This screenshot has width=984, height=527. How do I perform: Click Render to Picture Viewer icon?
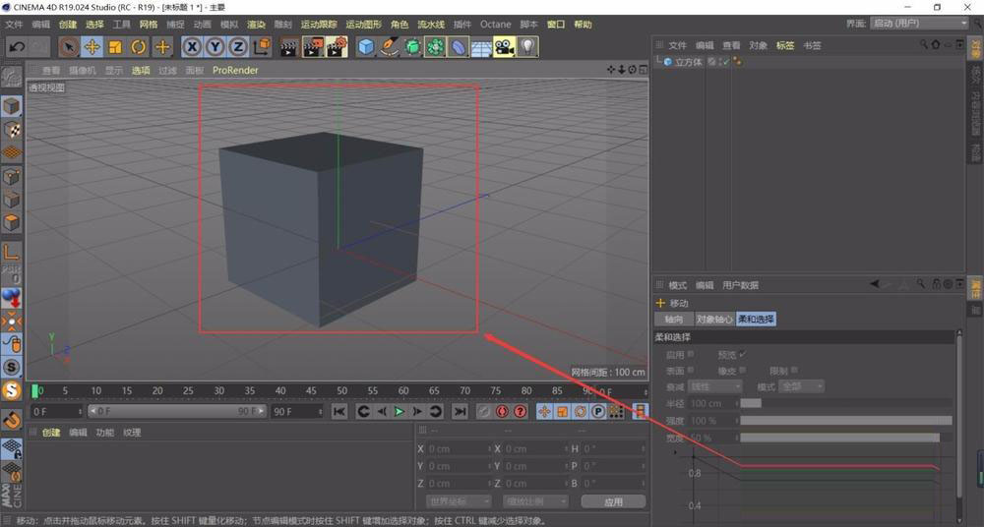point(313,46)
